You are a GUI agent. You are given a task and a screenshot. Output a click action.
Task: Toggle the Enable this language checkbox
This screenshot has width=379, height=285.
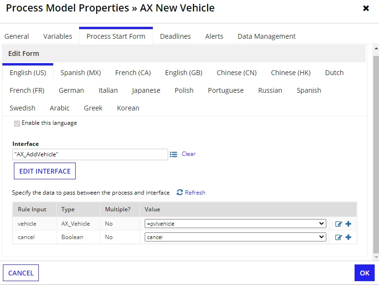tap(17, 123)
